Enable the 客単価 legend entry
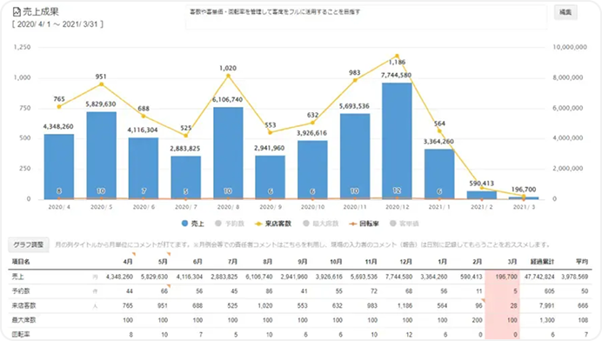 coord(405,224)
